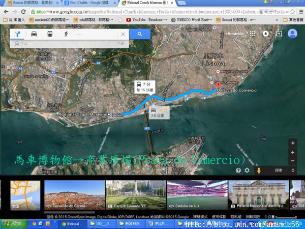
Task: Zoom in on the map with plus
Action: 292,152
